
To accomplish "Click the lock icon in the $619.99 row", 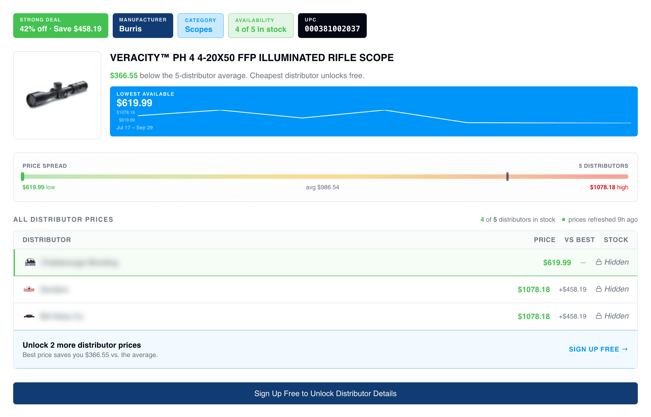I will (598, 262).
